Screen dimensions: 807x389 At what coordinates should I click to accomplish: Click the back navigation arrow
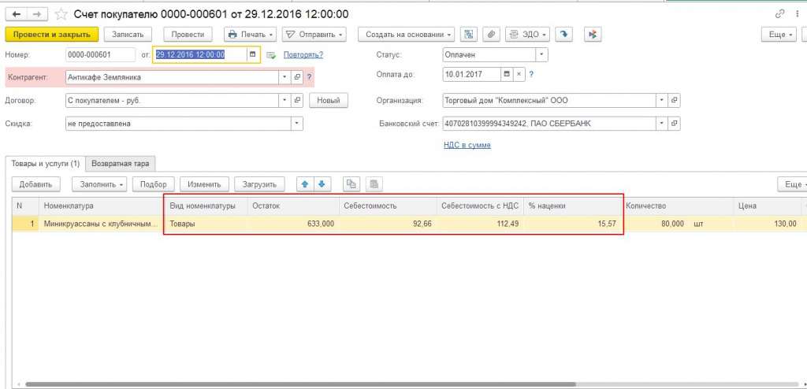16,14
